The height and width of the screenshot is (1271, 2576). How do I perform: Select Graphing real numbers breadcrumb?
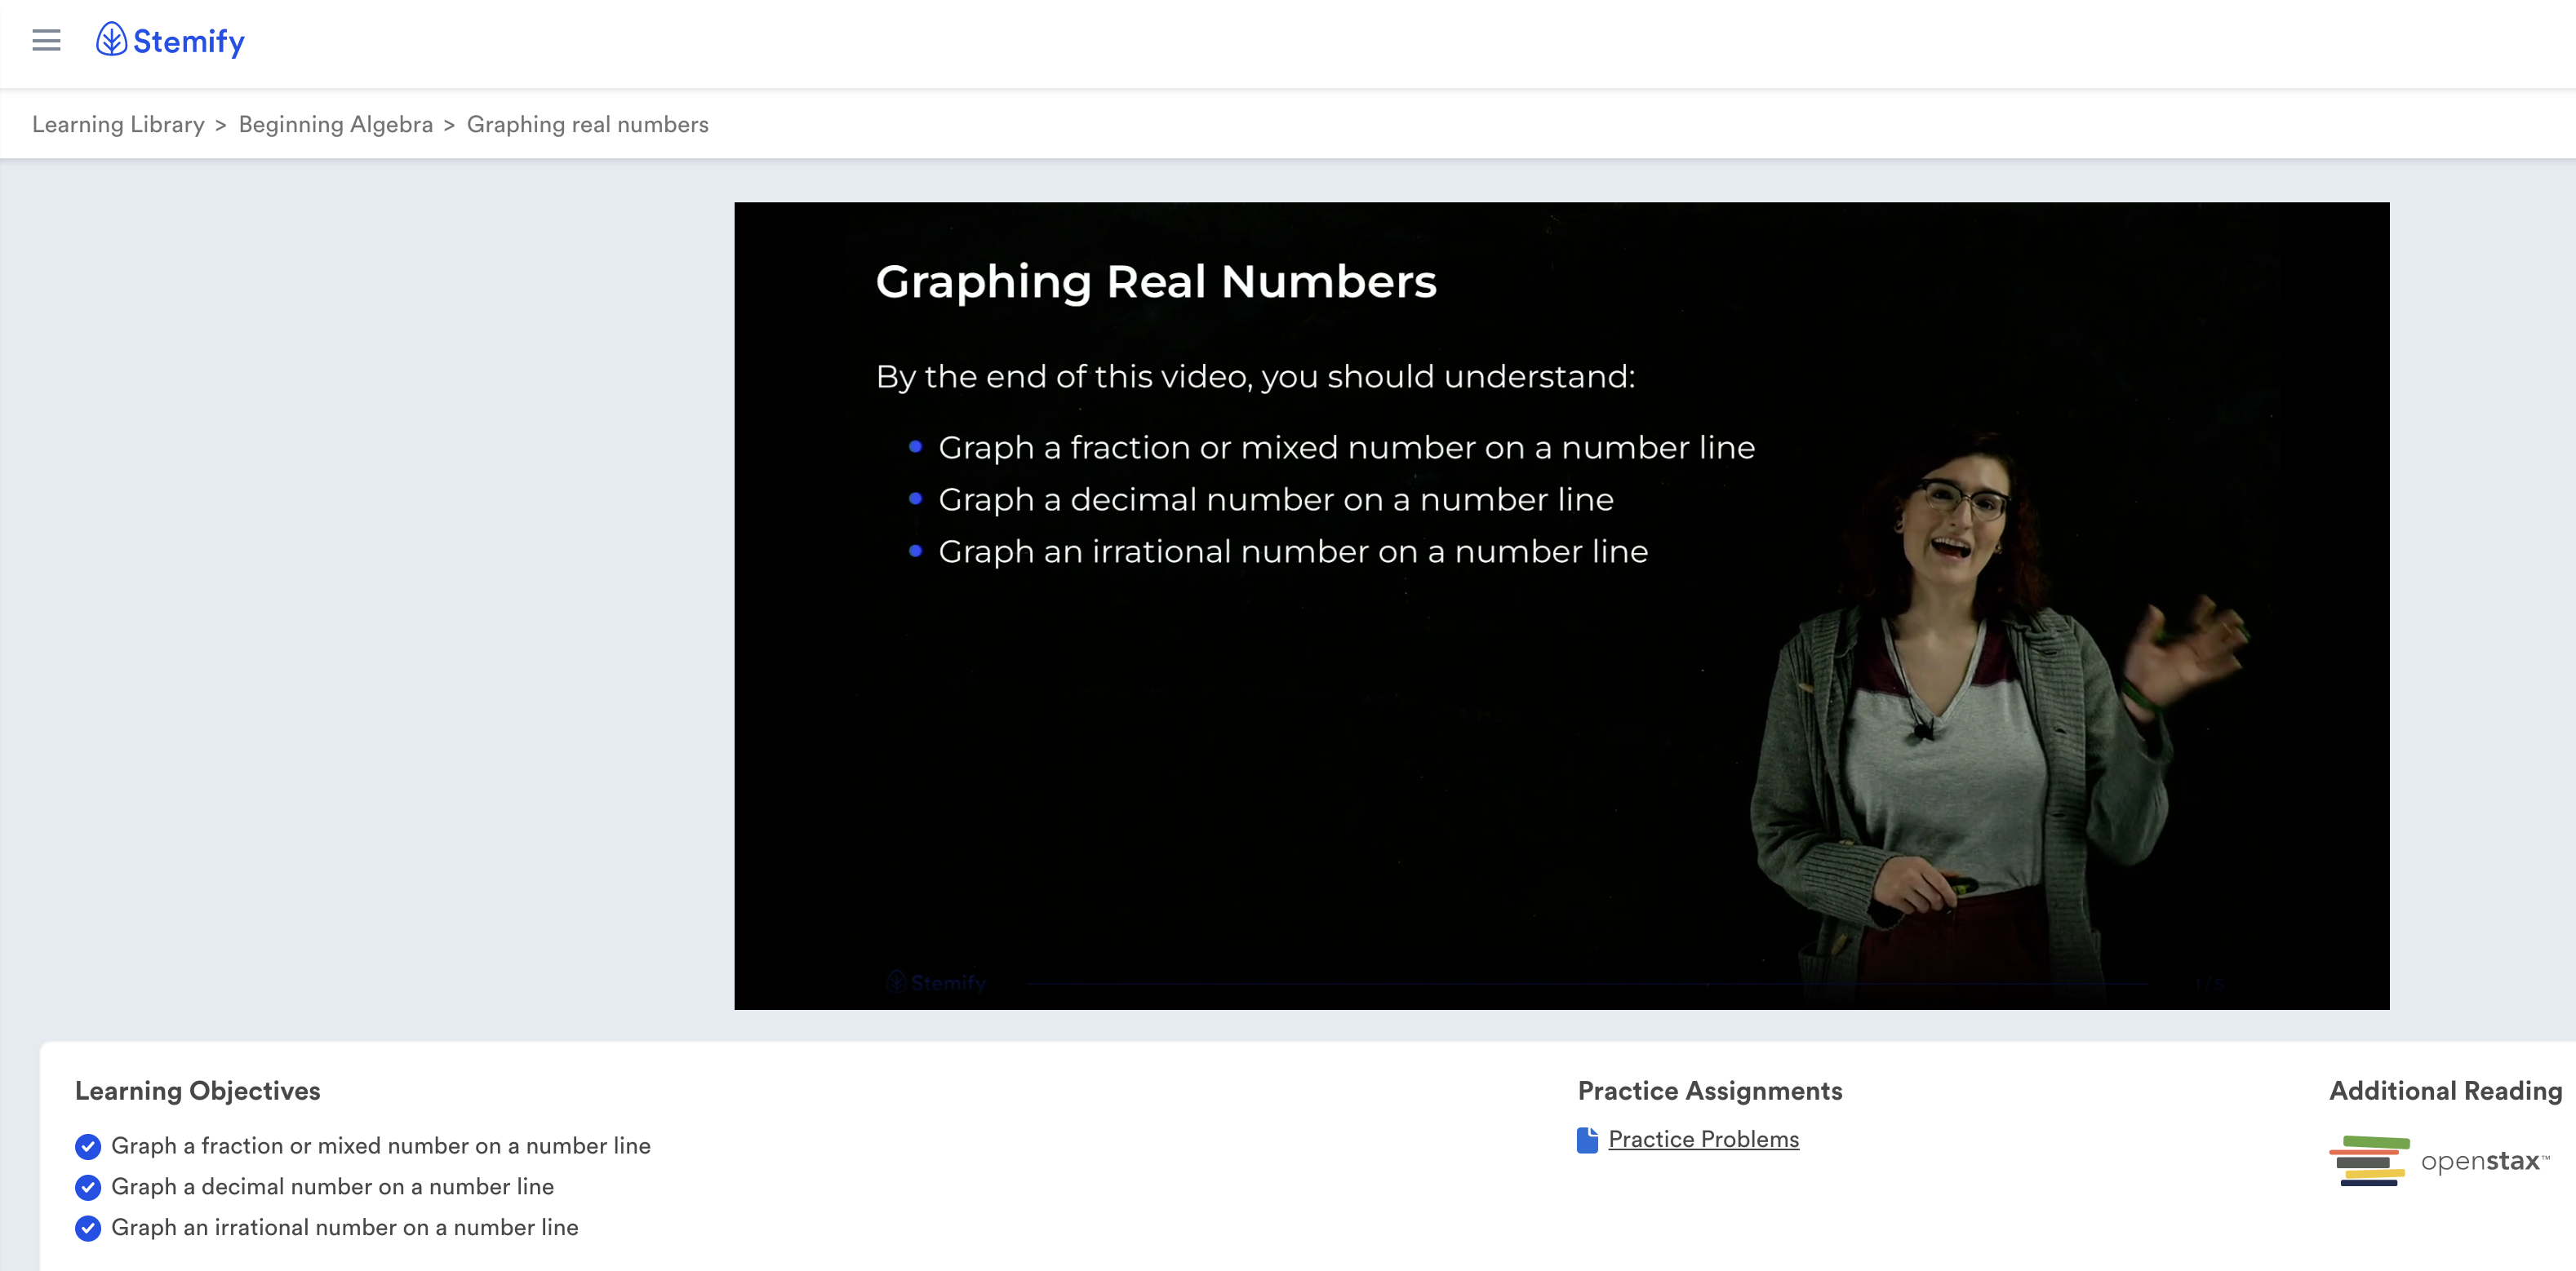pyautogui.click(x=587, y=124)
